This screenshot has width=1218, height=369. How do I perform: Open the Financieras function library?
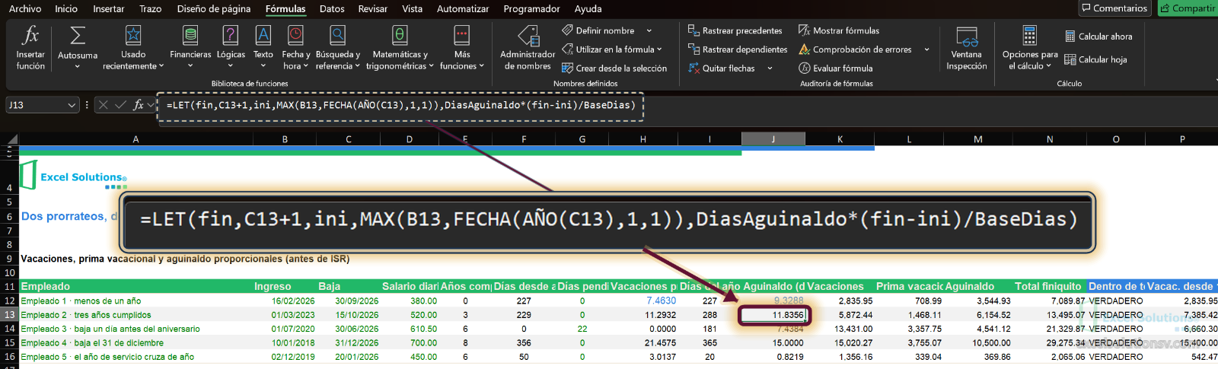click(190, 47)
